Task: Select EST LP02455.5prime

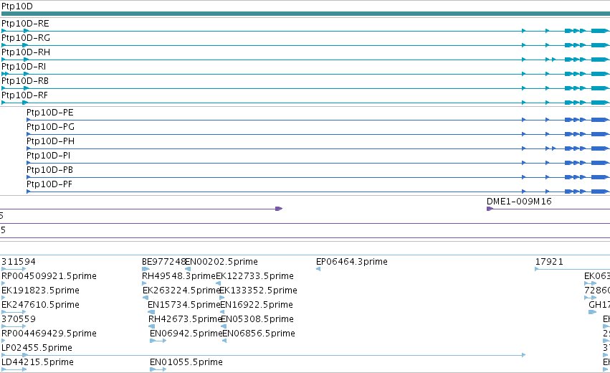Action: point(37,348)
